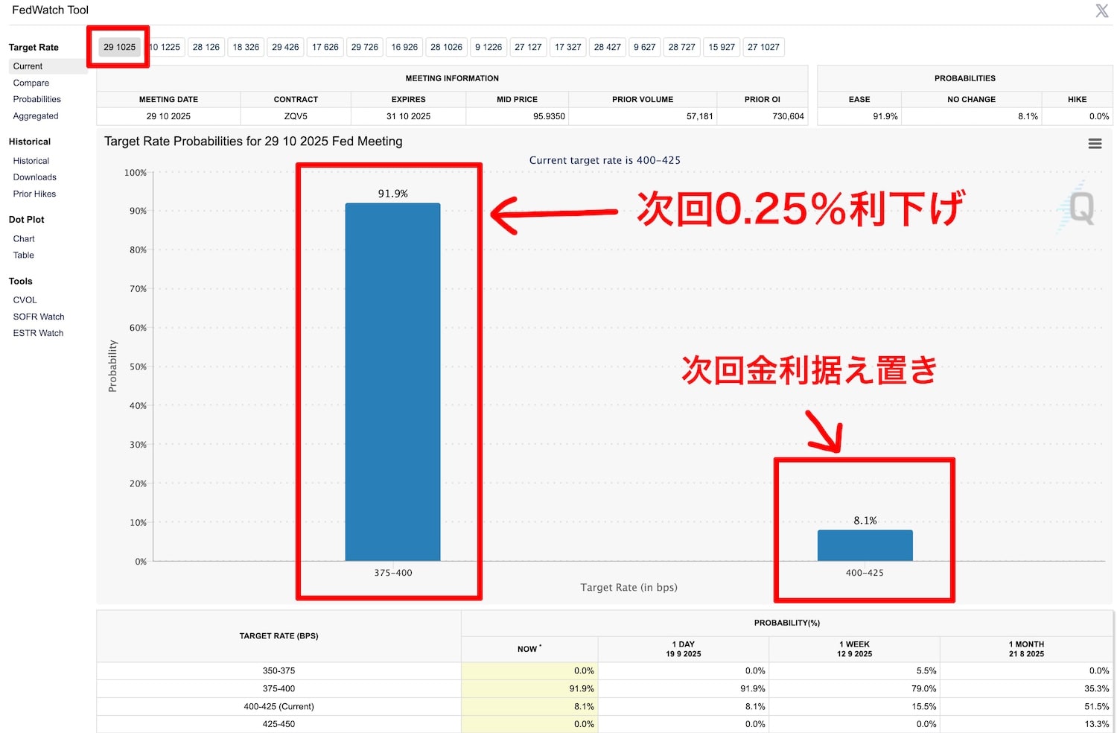1117x733 pixels.
Task: Select the 18 326 meeting tab
Action: [x=246, y=47]
